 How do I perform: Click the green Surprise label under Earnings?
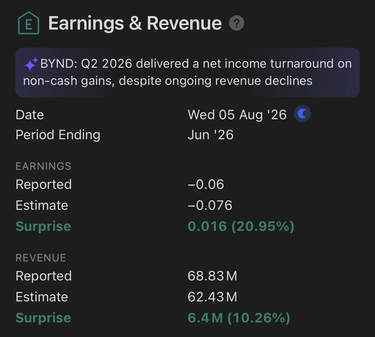(43, 226)
